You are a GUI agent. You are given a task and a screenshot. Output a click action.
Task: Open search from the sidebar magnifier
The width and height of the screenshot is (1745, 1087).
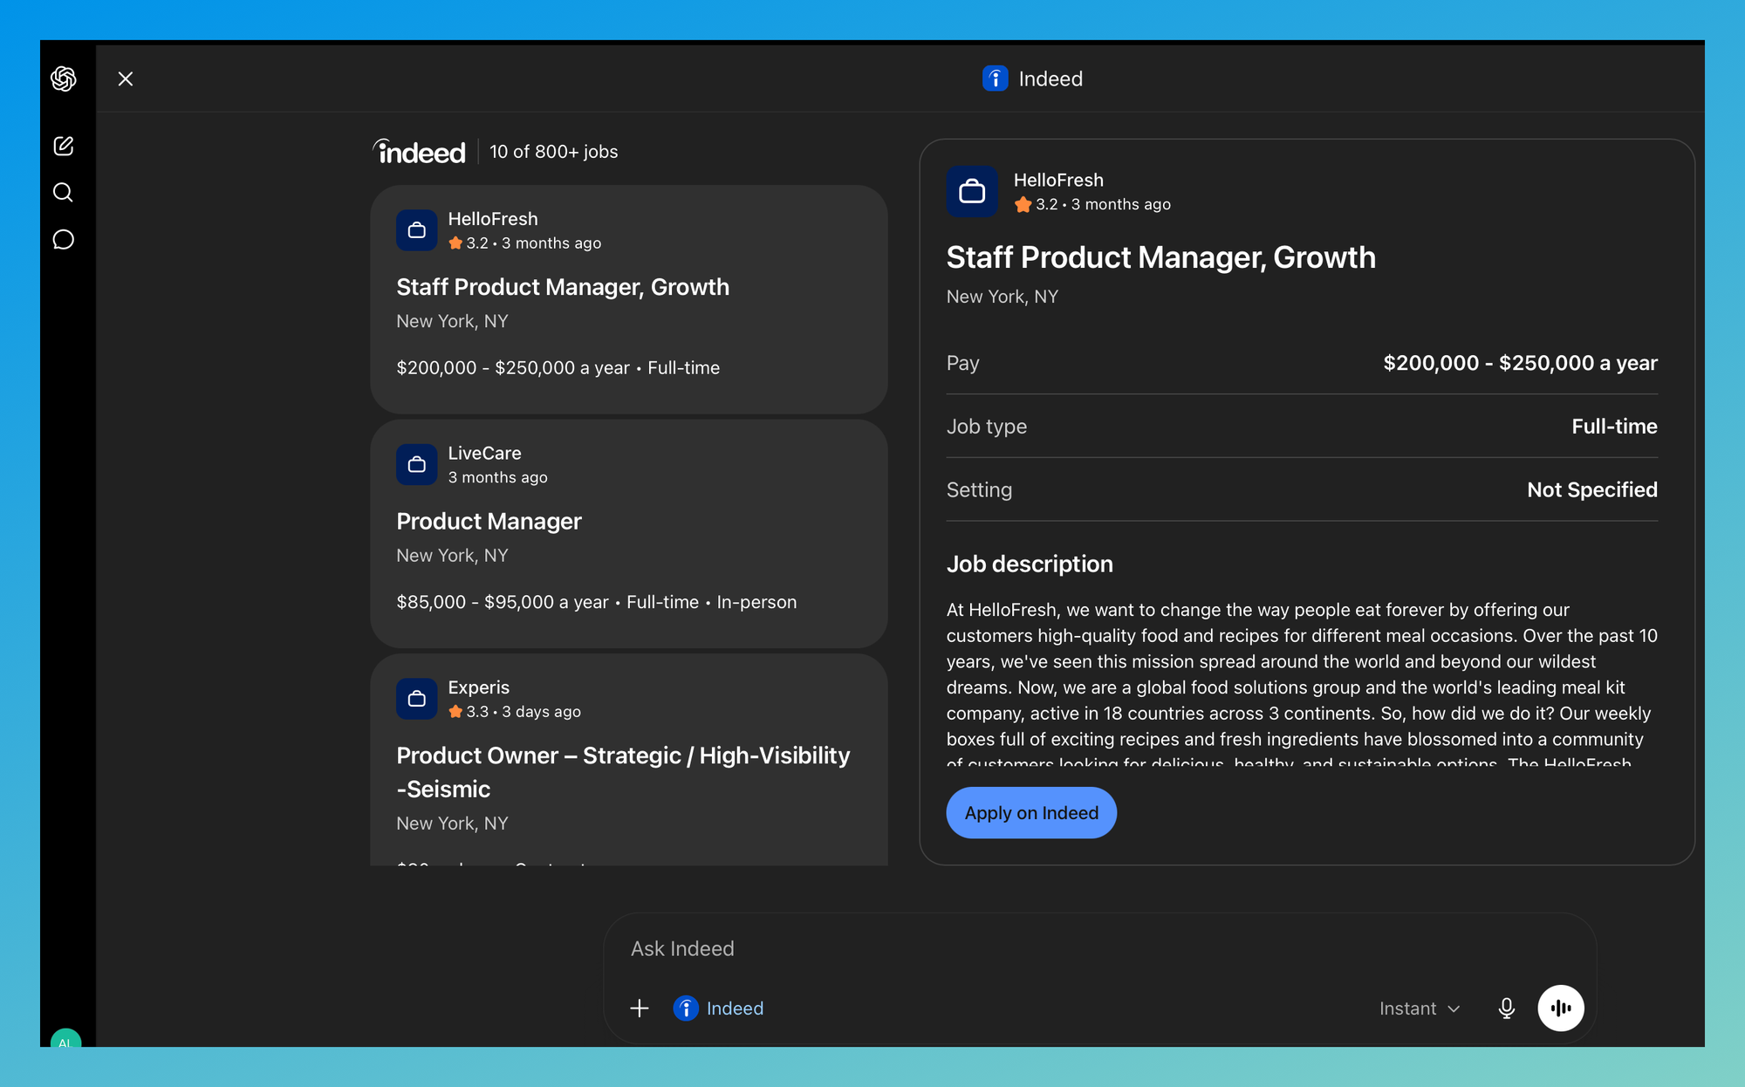[x=64, y=192]
